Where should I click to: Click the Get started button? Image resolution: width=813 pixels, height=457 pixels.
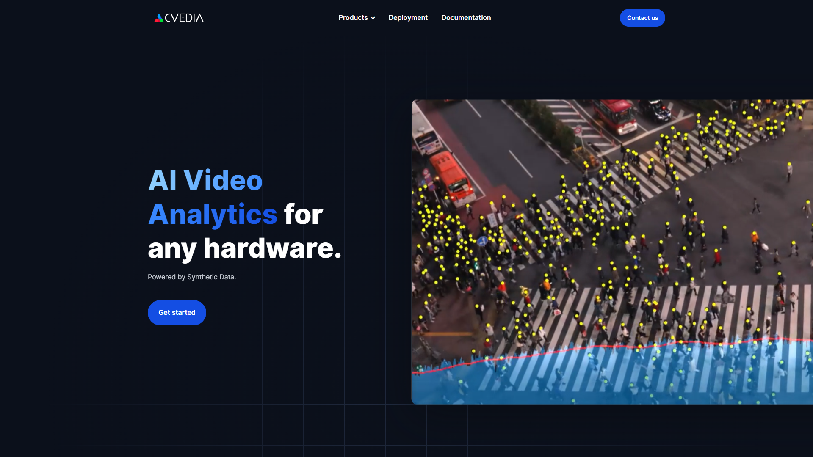[177, 312]
